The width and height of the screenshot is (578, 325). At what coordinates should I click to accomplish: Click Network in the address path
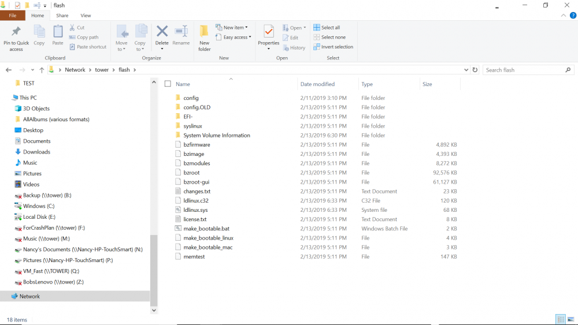(75, 70)
